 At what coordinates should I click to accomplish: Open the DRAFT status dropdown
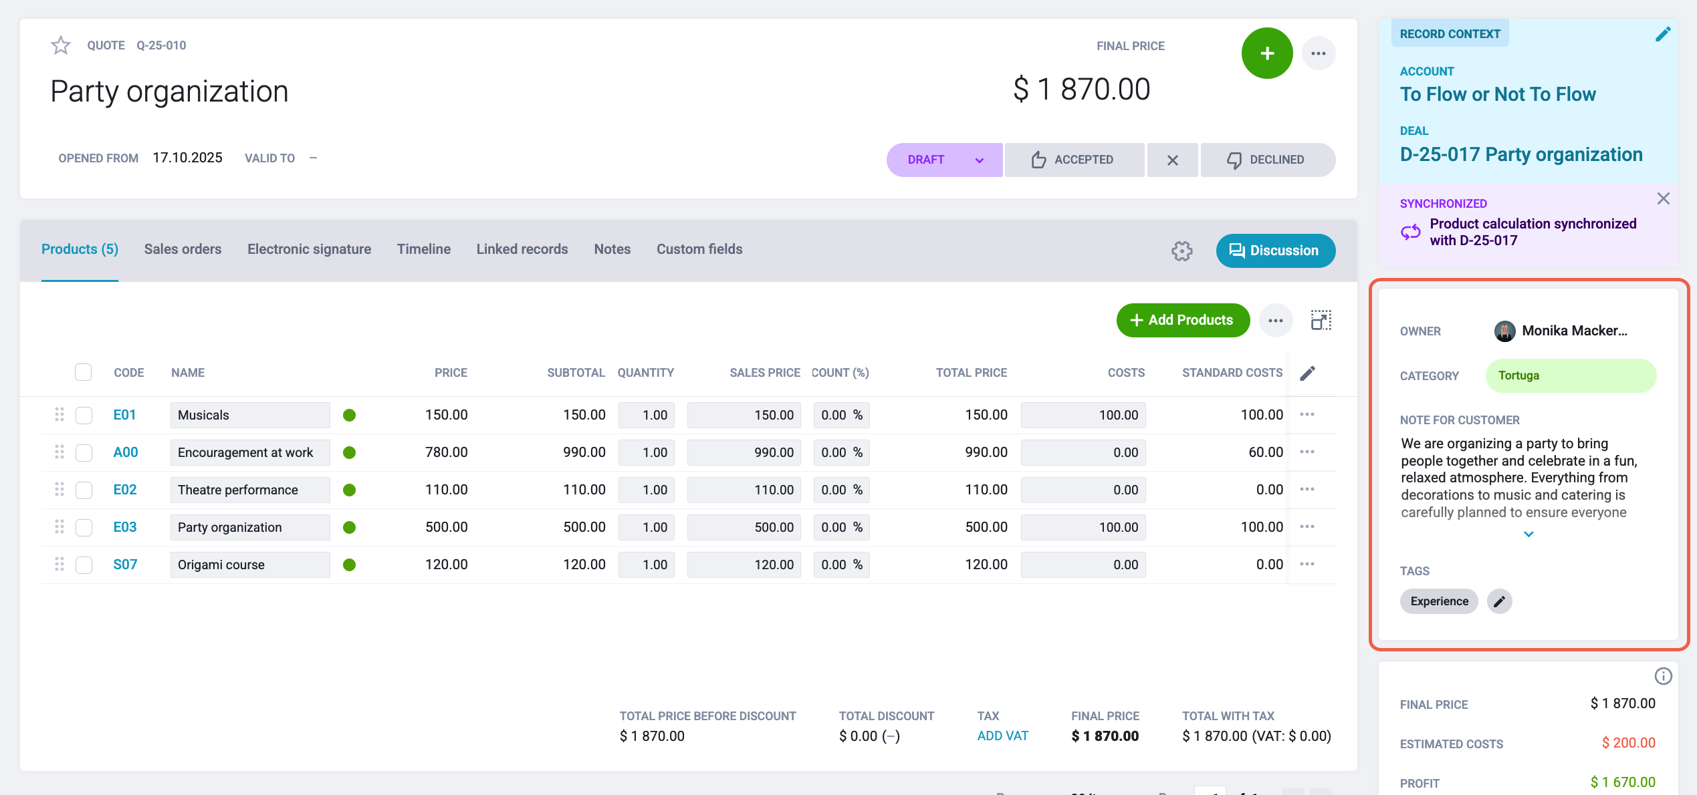pos(944,160)
